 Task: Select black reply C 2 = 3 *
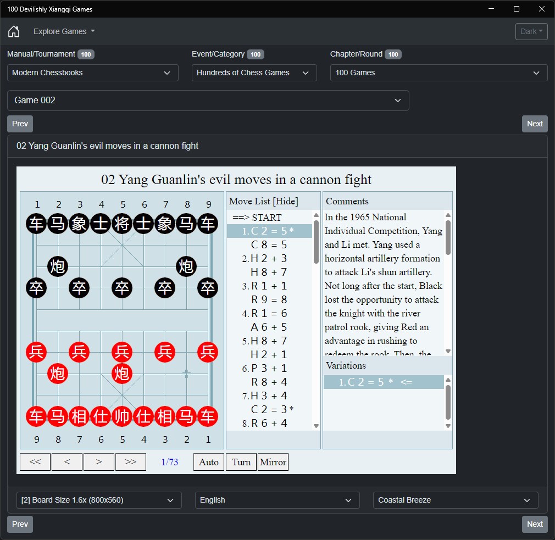270,410
